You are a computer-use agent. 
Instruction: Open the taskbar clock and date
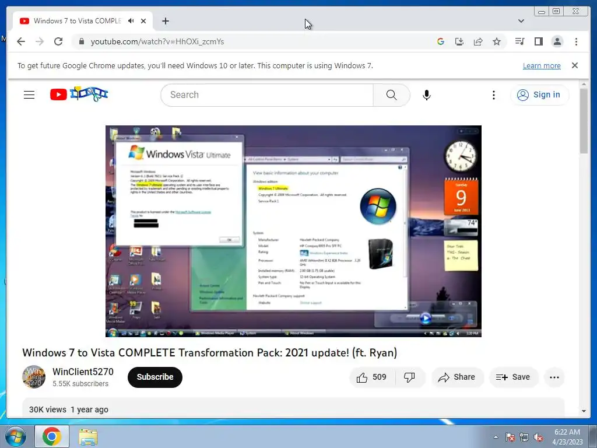tap(567, 437)
